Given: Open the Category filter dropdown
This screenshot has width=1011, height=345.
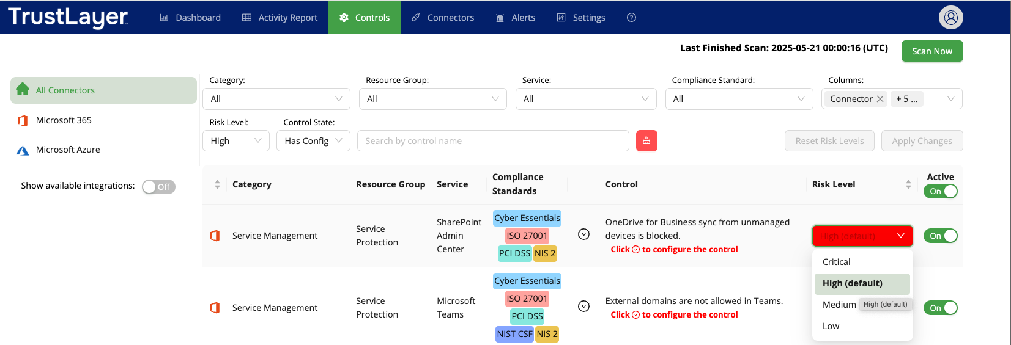Looking at the screenshot, I should click(276, 99).
